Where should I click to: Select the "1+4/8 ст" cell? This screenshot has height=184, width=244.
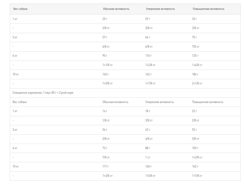[x=197, y=65]
